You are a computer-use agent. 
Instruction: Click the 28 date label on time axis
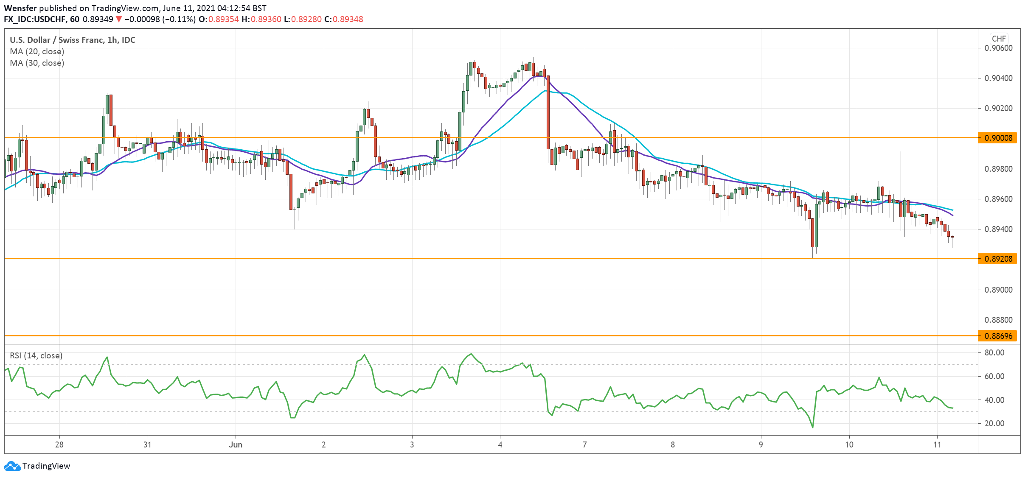[59, 444]
